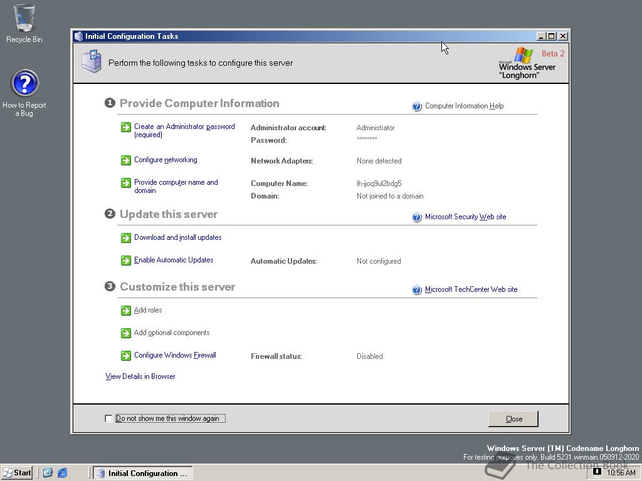
Task: Open Configure Windows Firewall link
Action: pyautogui.click(x=175, y=355)
